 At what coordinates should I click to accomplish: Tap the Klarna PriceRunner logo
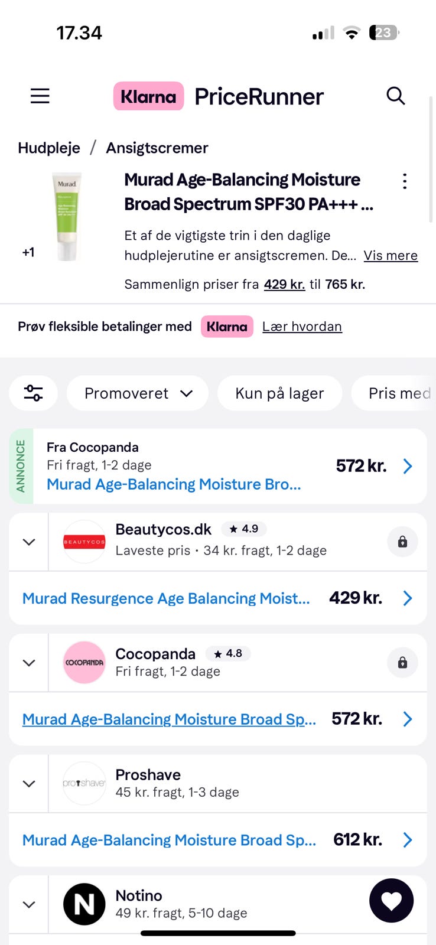click(219, 96)
